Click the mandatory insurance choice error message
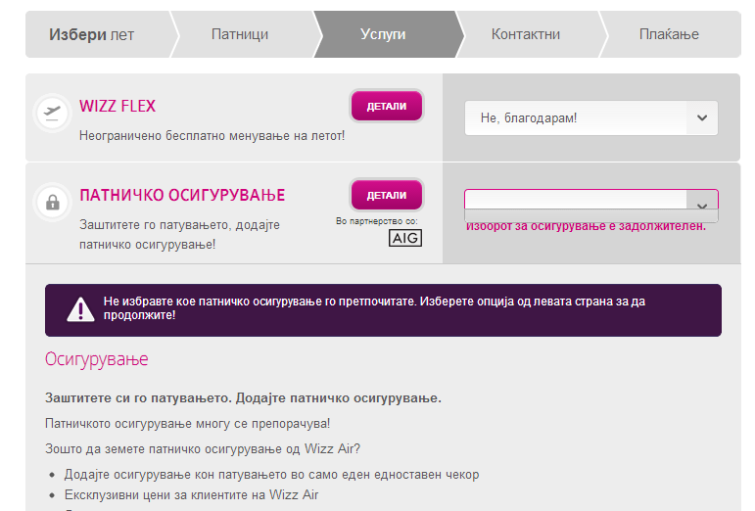 click(x=586, y=226)
